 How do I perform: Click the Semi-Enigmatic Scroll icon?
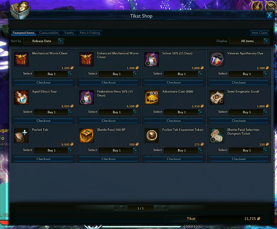(217, 97)
